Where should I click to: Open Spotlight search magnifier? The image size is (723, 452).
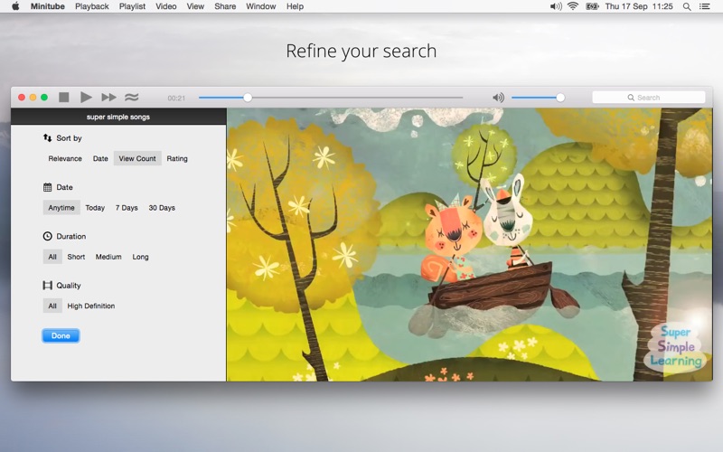click(687, 6)
